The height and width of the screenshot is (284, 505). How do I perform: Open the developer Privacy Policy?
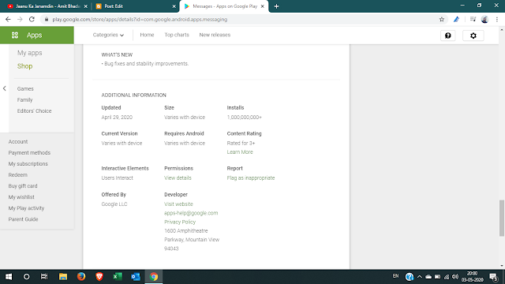(x=180, y=222)
